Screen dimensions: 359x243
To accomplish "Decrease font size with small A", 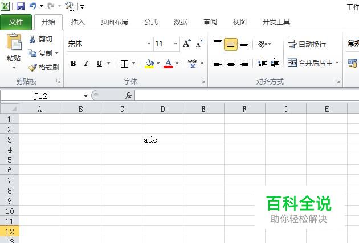I will tap(199, 43).
